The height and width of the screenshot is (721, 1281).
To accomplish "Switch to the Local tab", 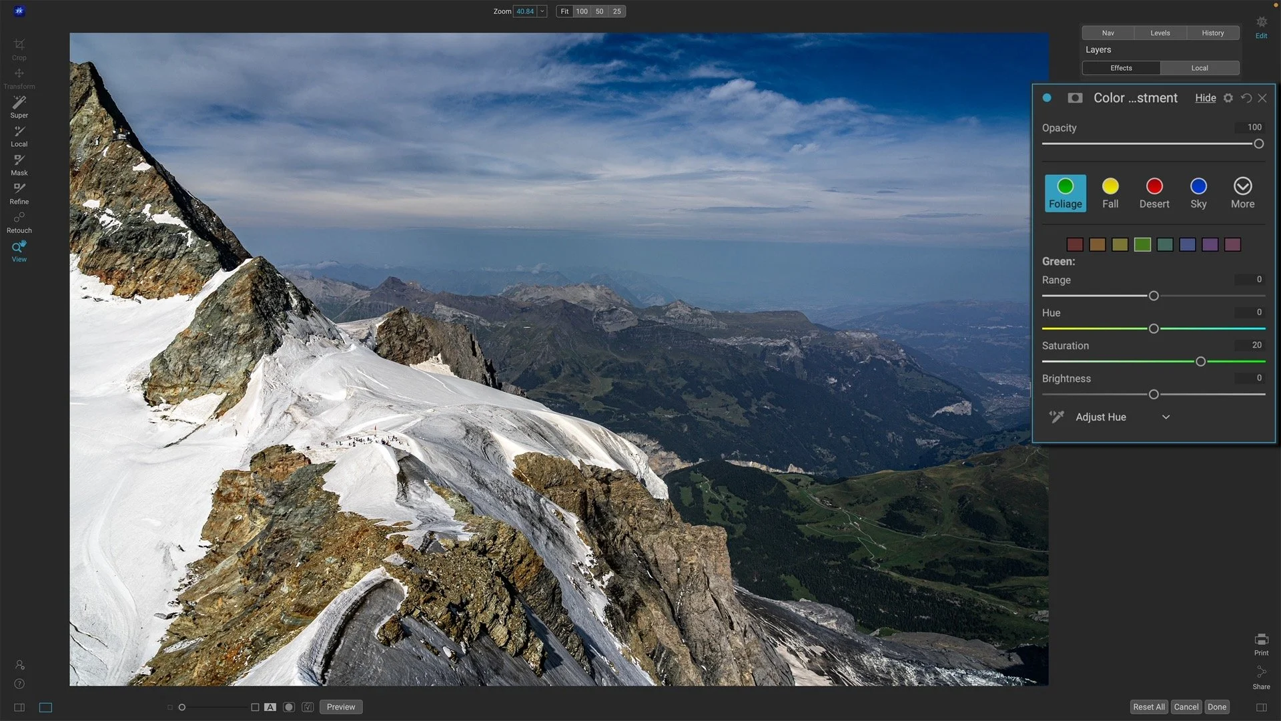I will pos(1199,68).
